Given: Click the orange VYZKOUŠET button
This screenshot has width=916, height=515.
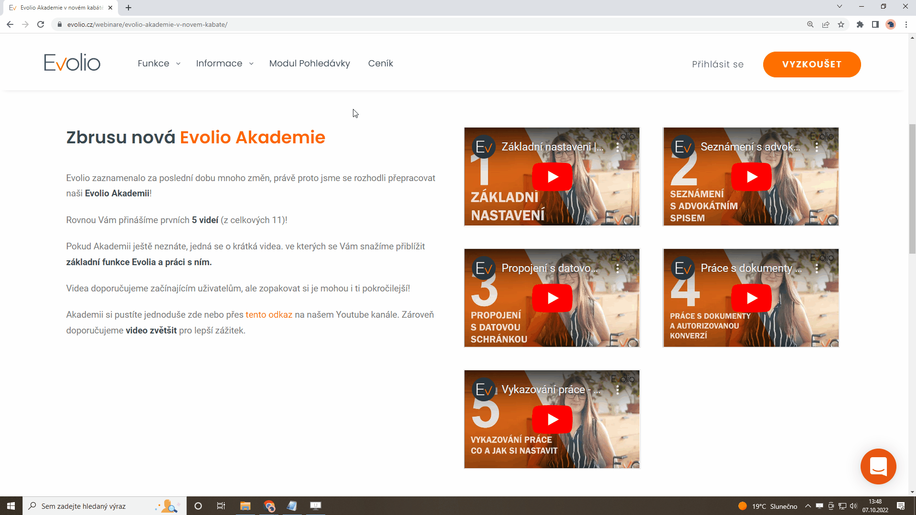Looking at the screenshot, I should click(811, 64).
